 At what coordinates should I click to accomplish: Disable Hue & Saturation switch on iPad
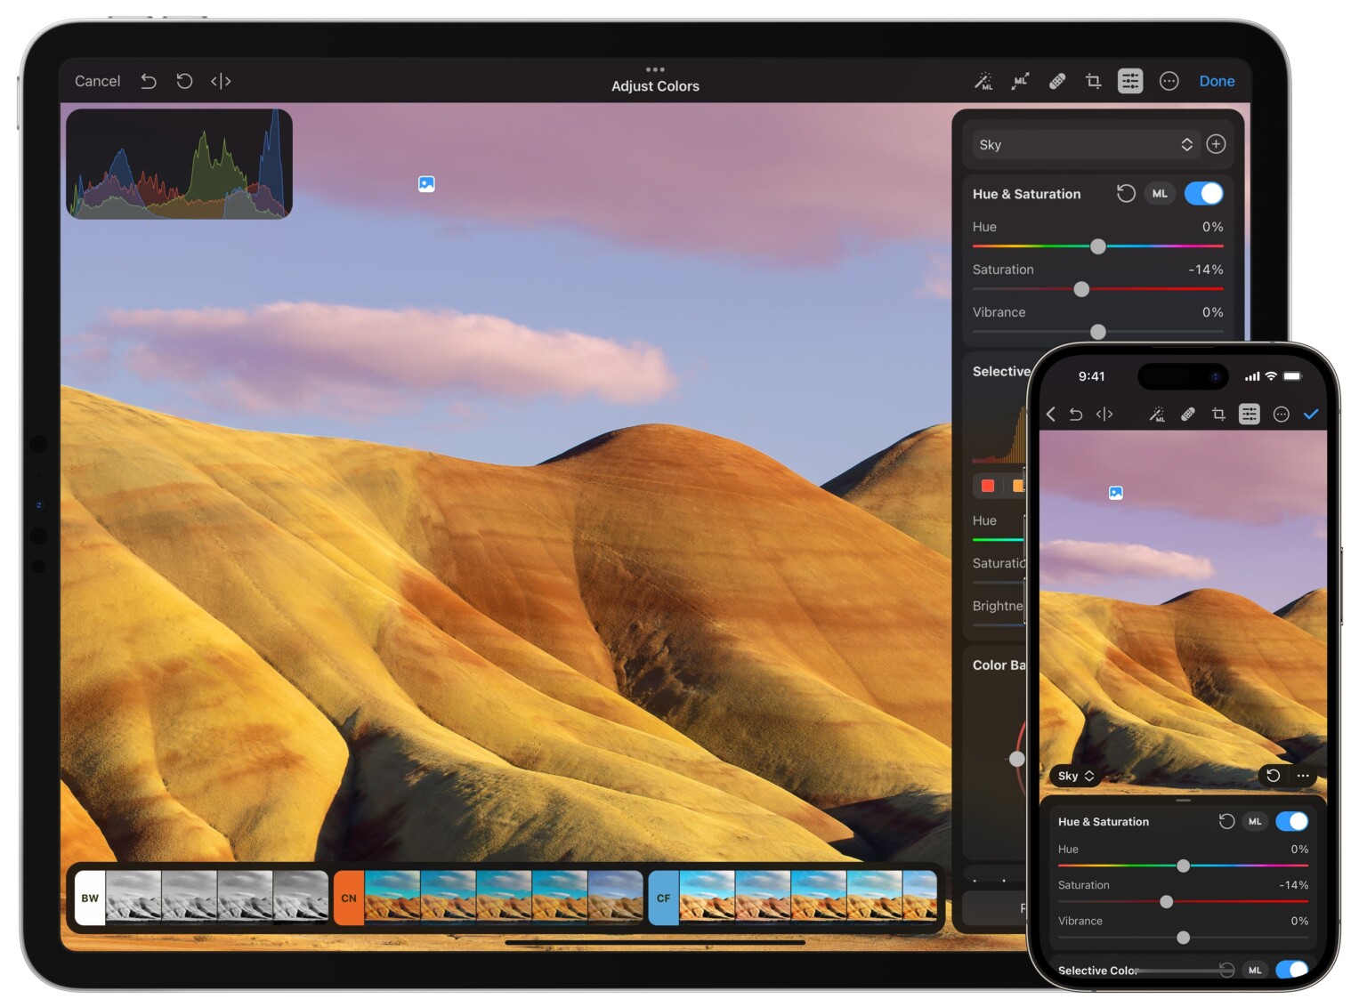click(1204, 193)
